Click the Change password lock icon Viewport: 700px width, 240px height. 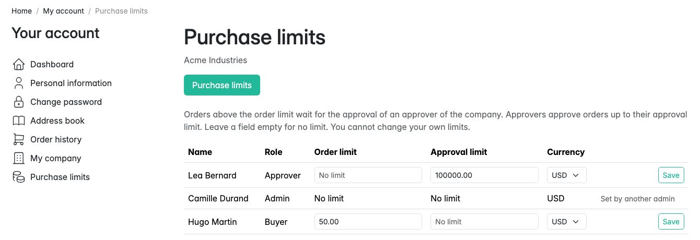coord(19,102)
